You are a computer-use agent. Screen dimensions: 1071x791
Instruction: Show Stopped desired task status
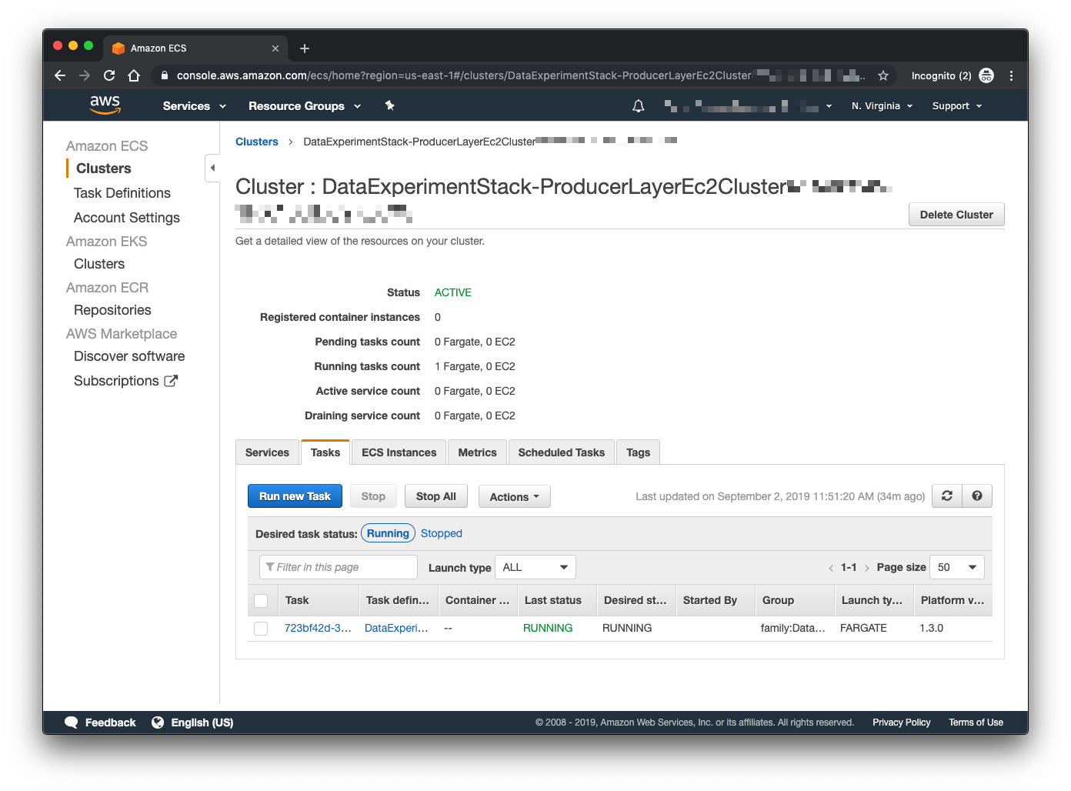click(x=442, y=533)
